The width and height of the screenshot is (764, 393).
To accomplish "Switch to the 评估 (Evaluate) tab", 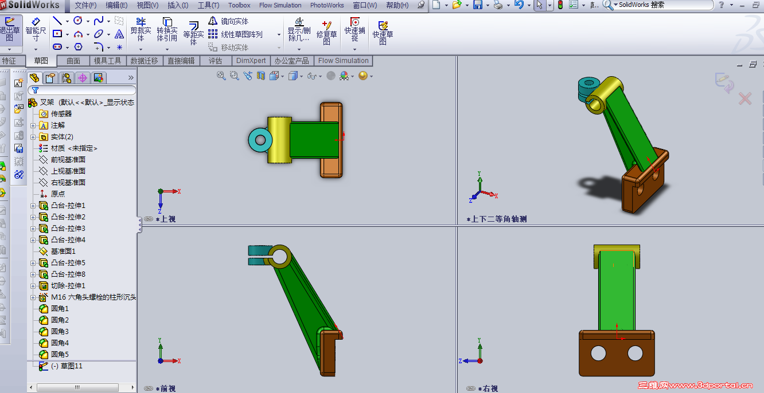I will point(215,61).
